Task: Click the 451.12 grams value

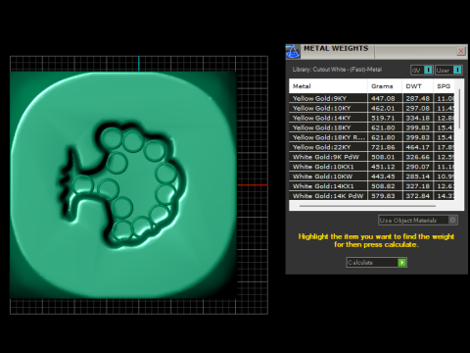Action: 383,167
